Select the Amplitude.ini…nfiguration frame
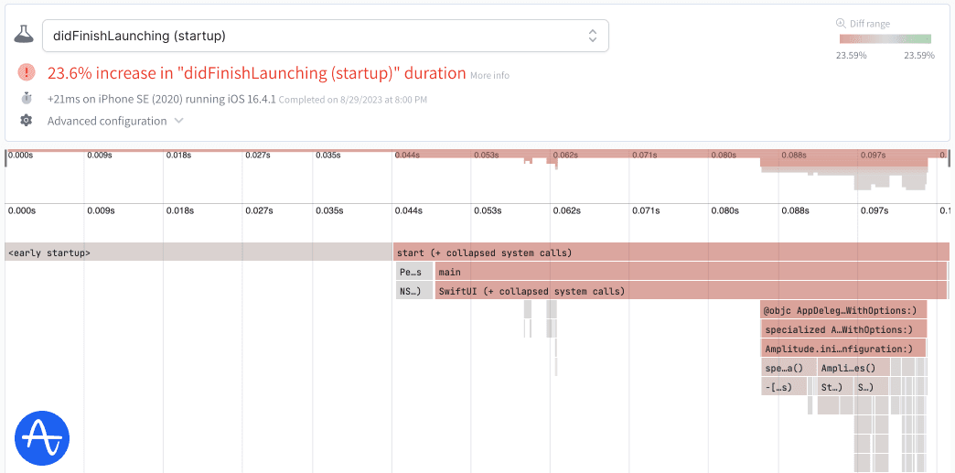The image size is (955, 473). [x=842, y=349]
